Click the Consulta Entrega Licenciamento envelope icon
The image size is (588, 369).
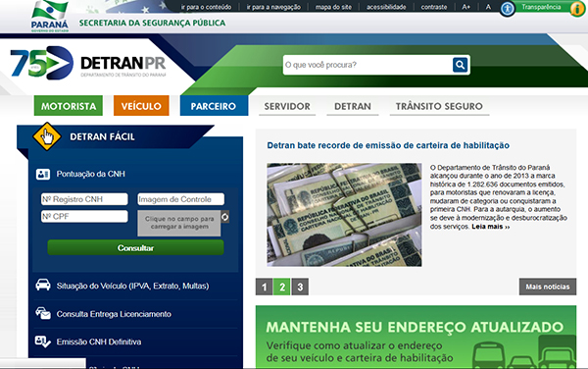pos(43,313)
